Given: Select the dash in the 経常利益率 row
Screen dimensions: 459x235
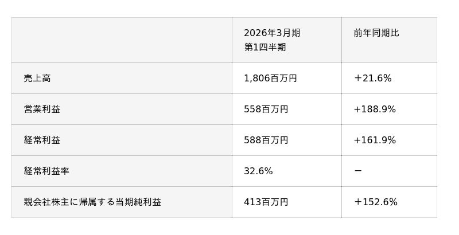Looking at the screenshot, I should pos(358,171).
